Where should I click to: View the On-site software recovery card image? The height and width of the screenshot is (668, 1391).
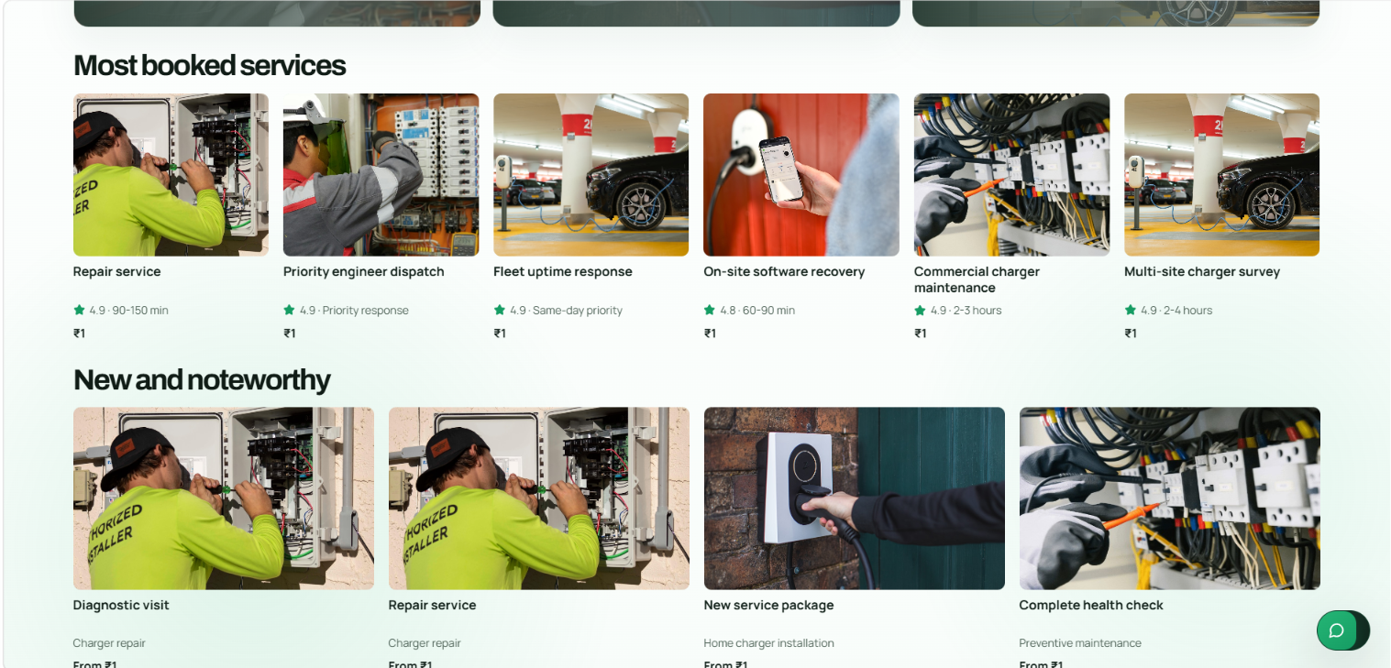pos(801,175)
